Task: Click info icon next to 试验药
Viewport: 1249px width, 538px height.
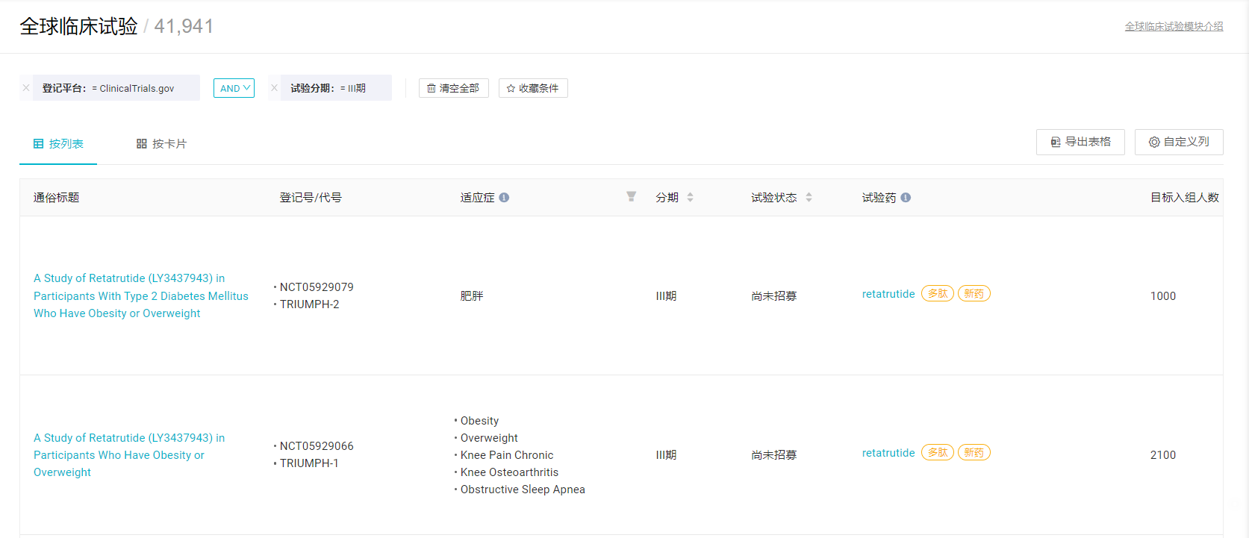Action: (x=906, y=198)
